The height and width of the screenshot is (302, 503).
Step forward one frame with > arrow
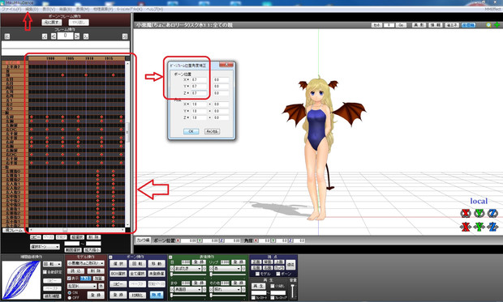tap(77, 36)
